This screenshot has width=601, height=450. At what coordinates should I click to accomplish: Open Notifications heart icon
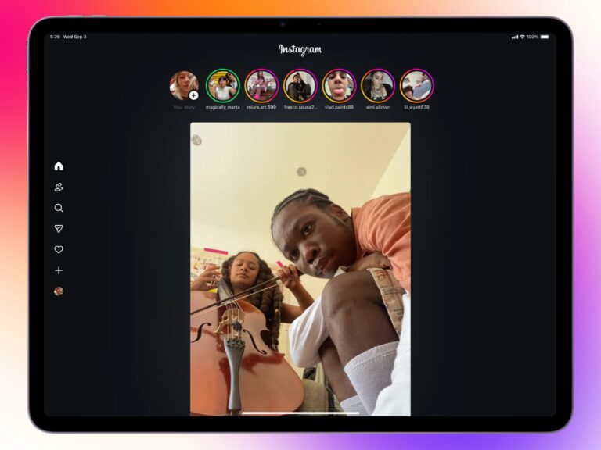pyautogui.click(x=59, y=249)
